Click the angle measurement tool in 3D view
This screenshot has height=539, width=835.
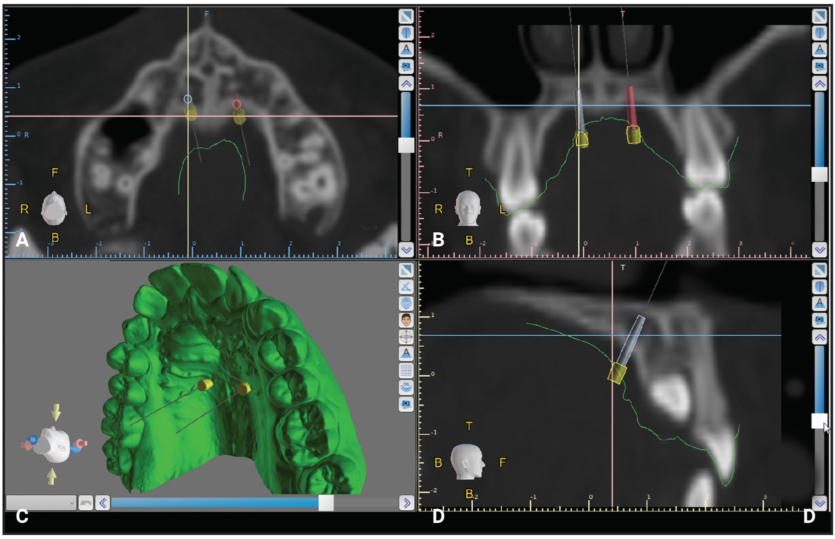click(x=406, y=287)
